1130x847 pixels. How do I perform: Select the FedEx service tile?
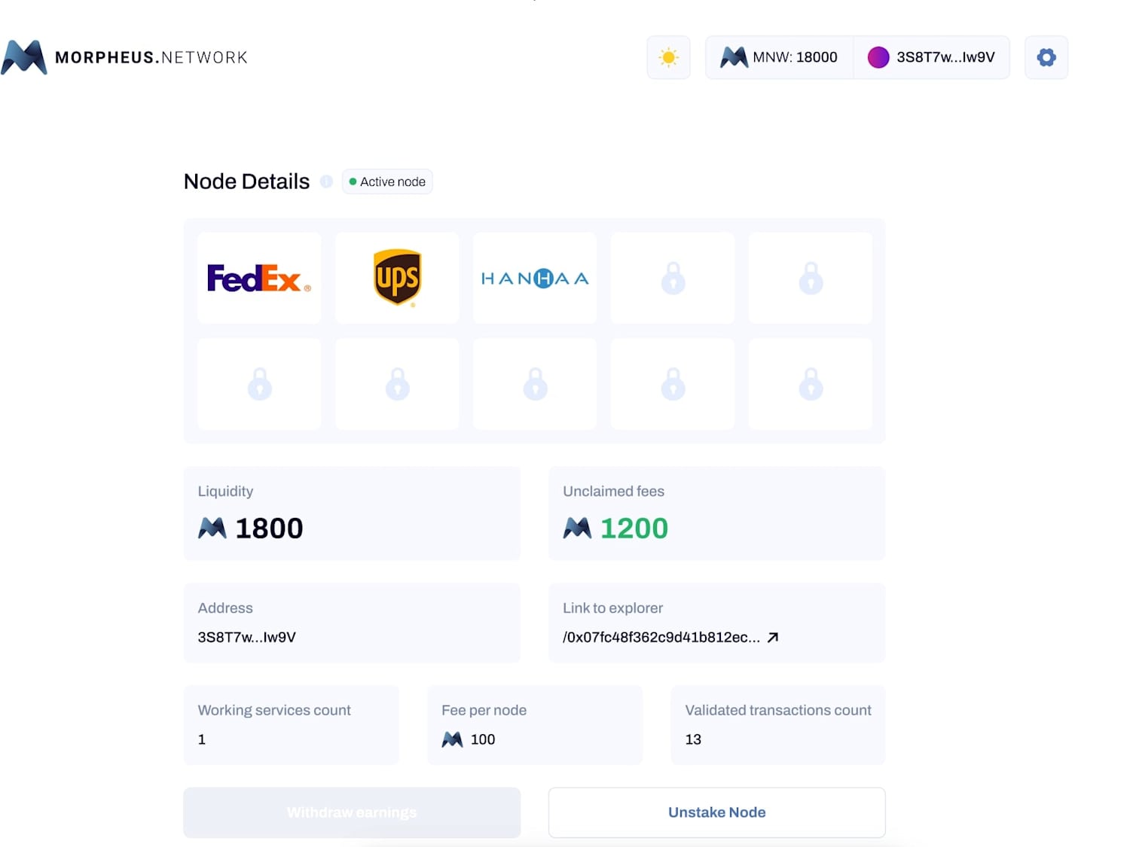[259, 278]
